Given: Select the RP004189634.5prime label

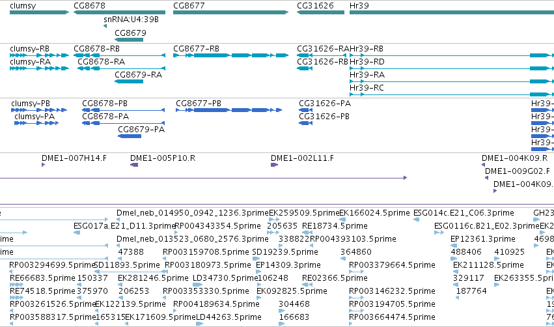Looking at the screenshot, I should click(216, 305).
